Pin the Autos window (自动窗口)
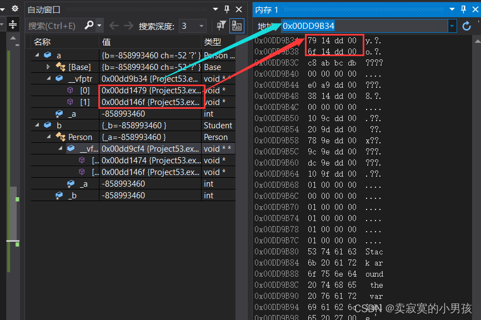Viewport: 481px width, 320px height. click(227, 9)
